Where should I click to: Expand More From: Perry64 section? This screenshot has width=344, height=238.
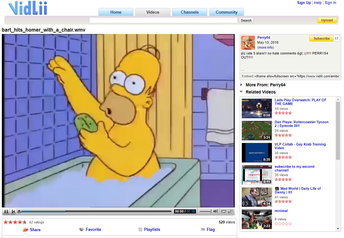241,85
